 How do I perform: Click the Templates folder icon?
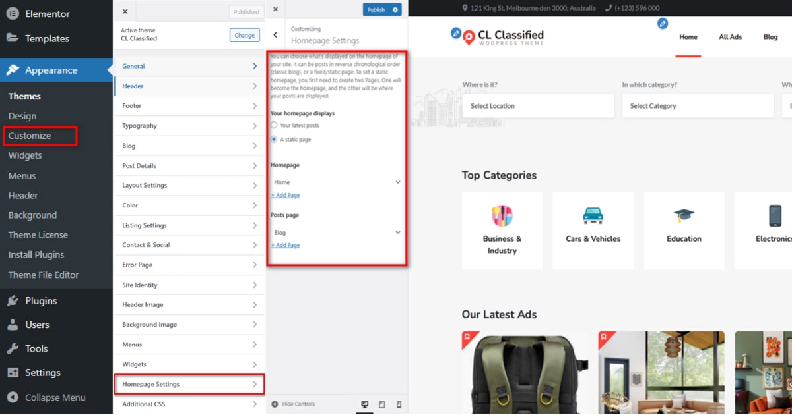coord(13,38)
